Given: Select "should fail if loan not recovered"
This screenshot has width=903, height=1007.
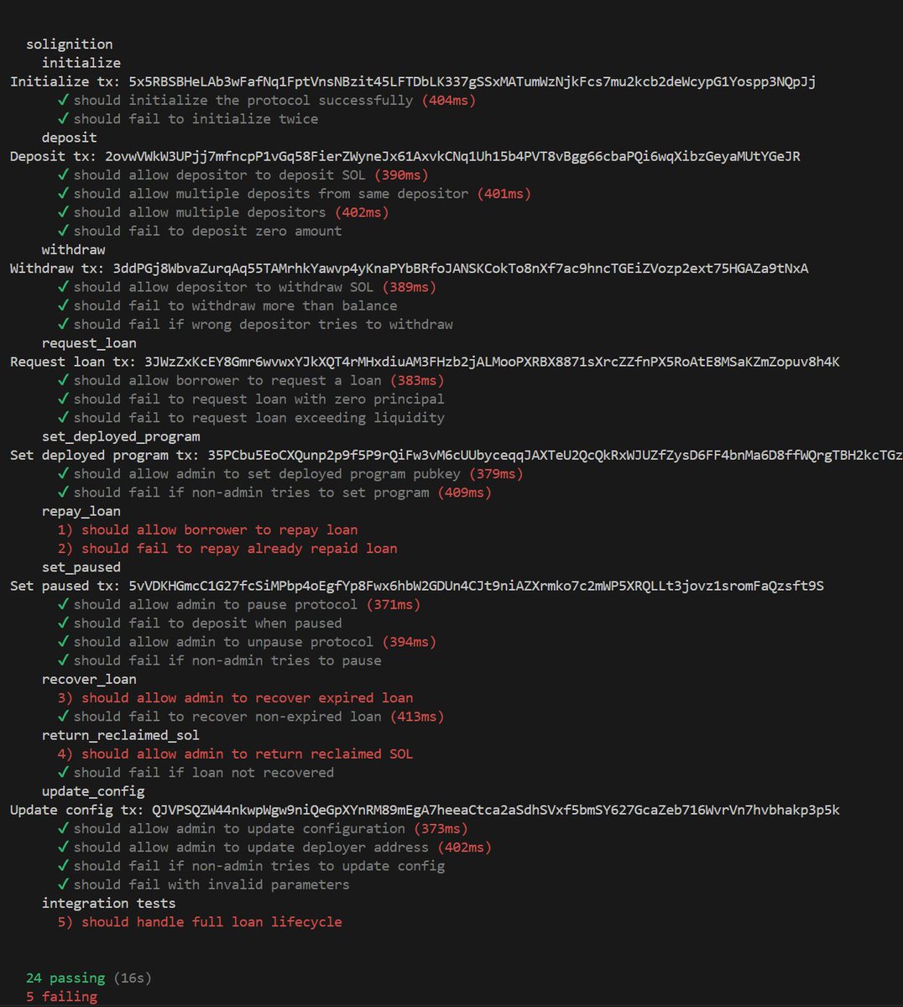Looking at the screenshot, I should 196,772.
